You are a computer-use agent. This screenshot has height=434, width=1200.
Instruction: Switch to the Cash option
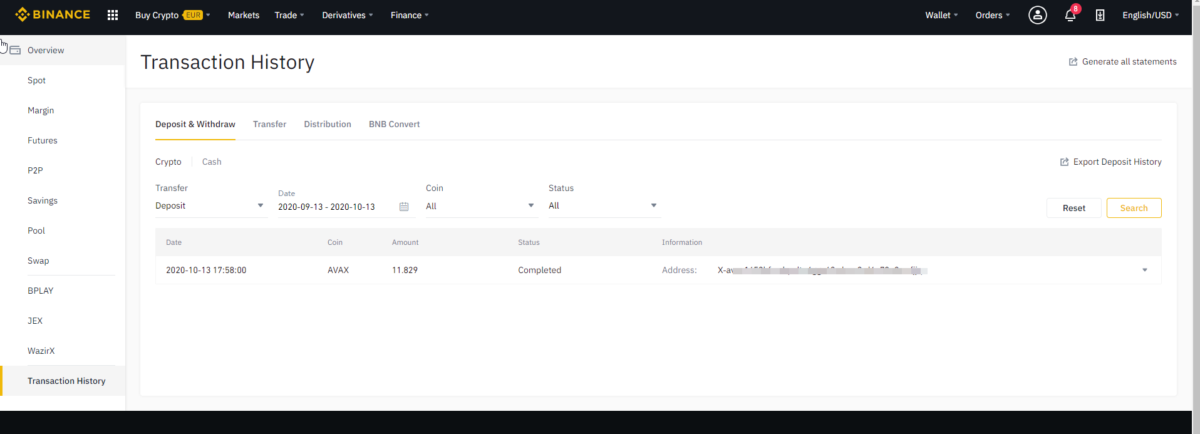[x=212, y=162]
